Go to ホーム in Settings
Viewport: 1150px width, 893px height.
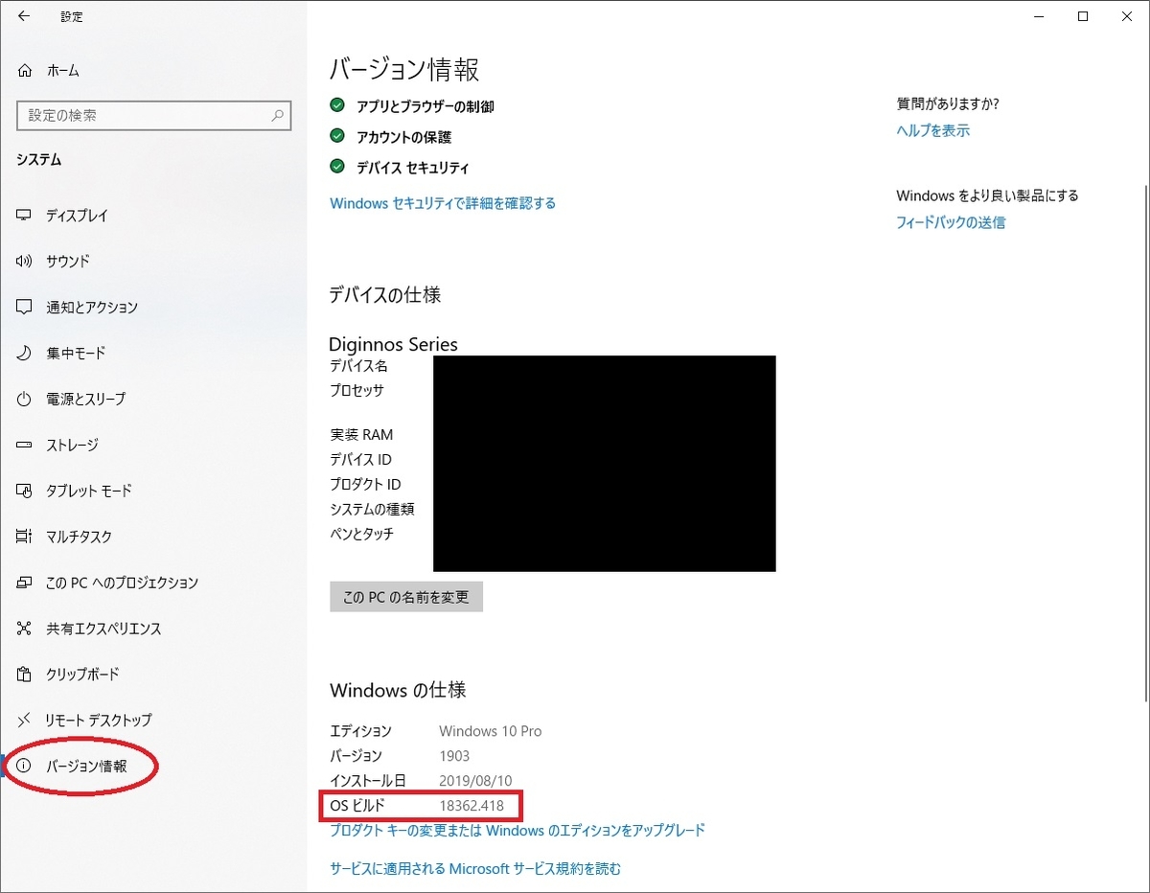click(x=153, y=70)
